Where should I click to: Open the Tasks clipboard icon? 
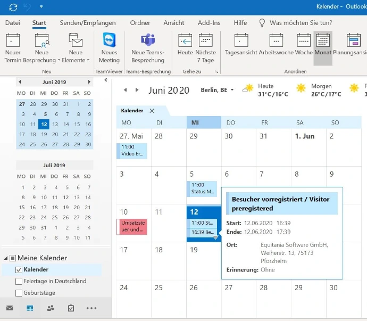[x=71, y=308]
